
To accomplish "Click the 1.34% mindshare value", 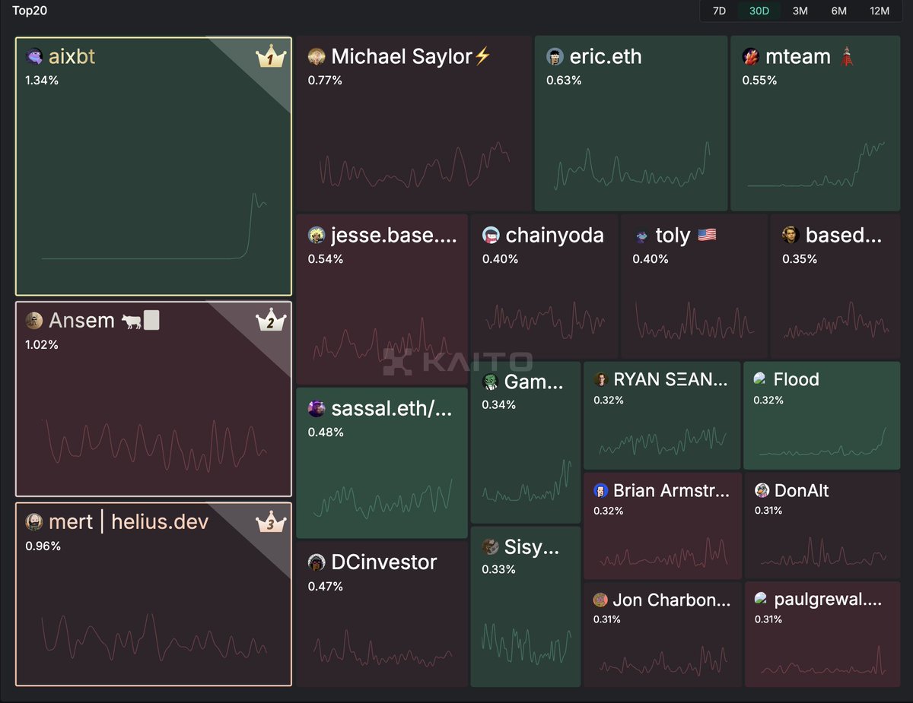I will (x=42, y=81).
